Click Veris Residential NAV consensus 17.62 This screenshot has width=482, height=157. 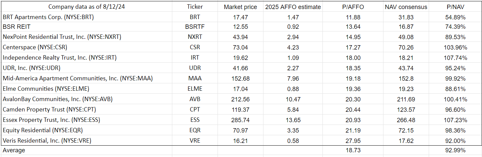tap(405, 141)
